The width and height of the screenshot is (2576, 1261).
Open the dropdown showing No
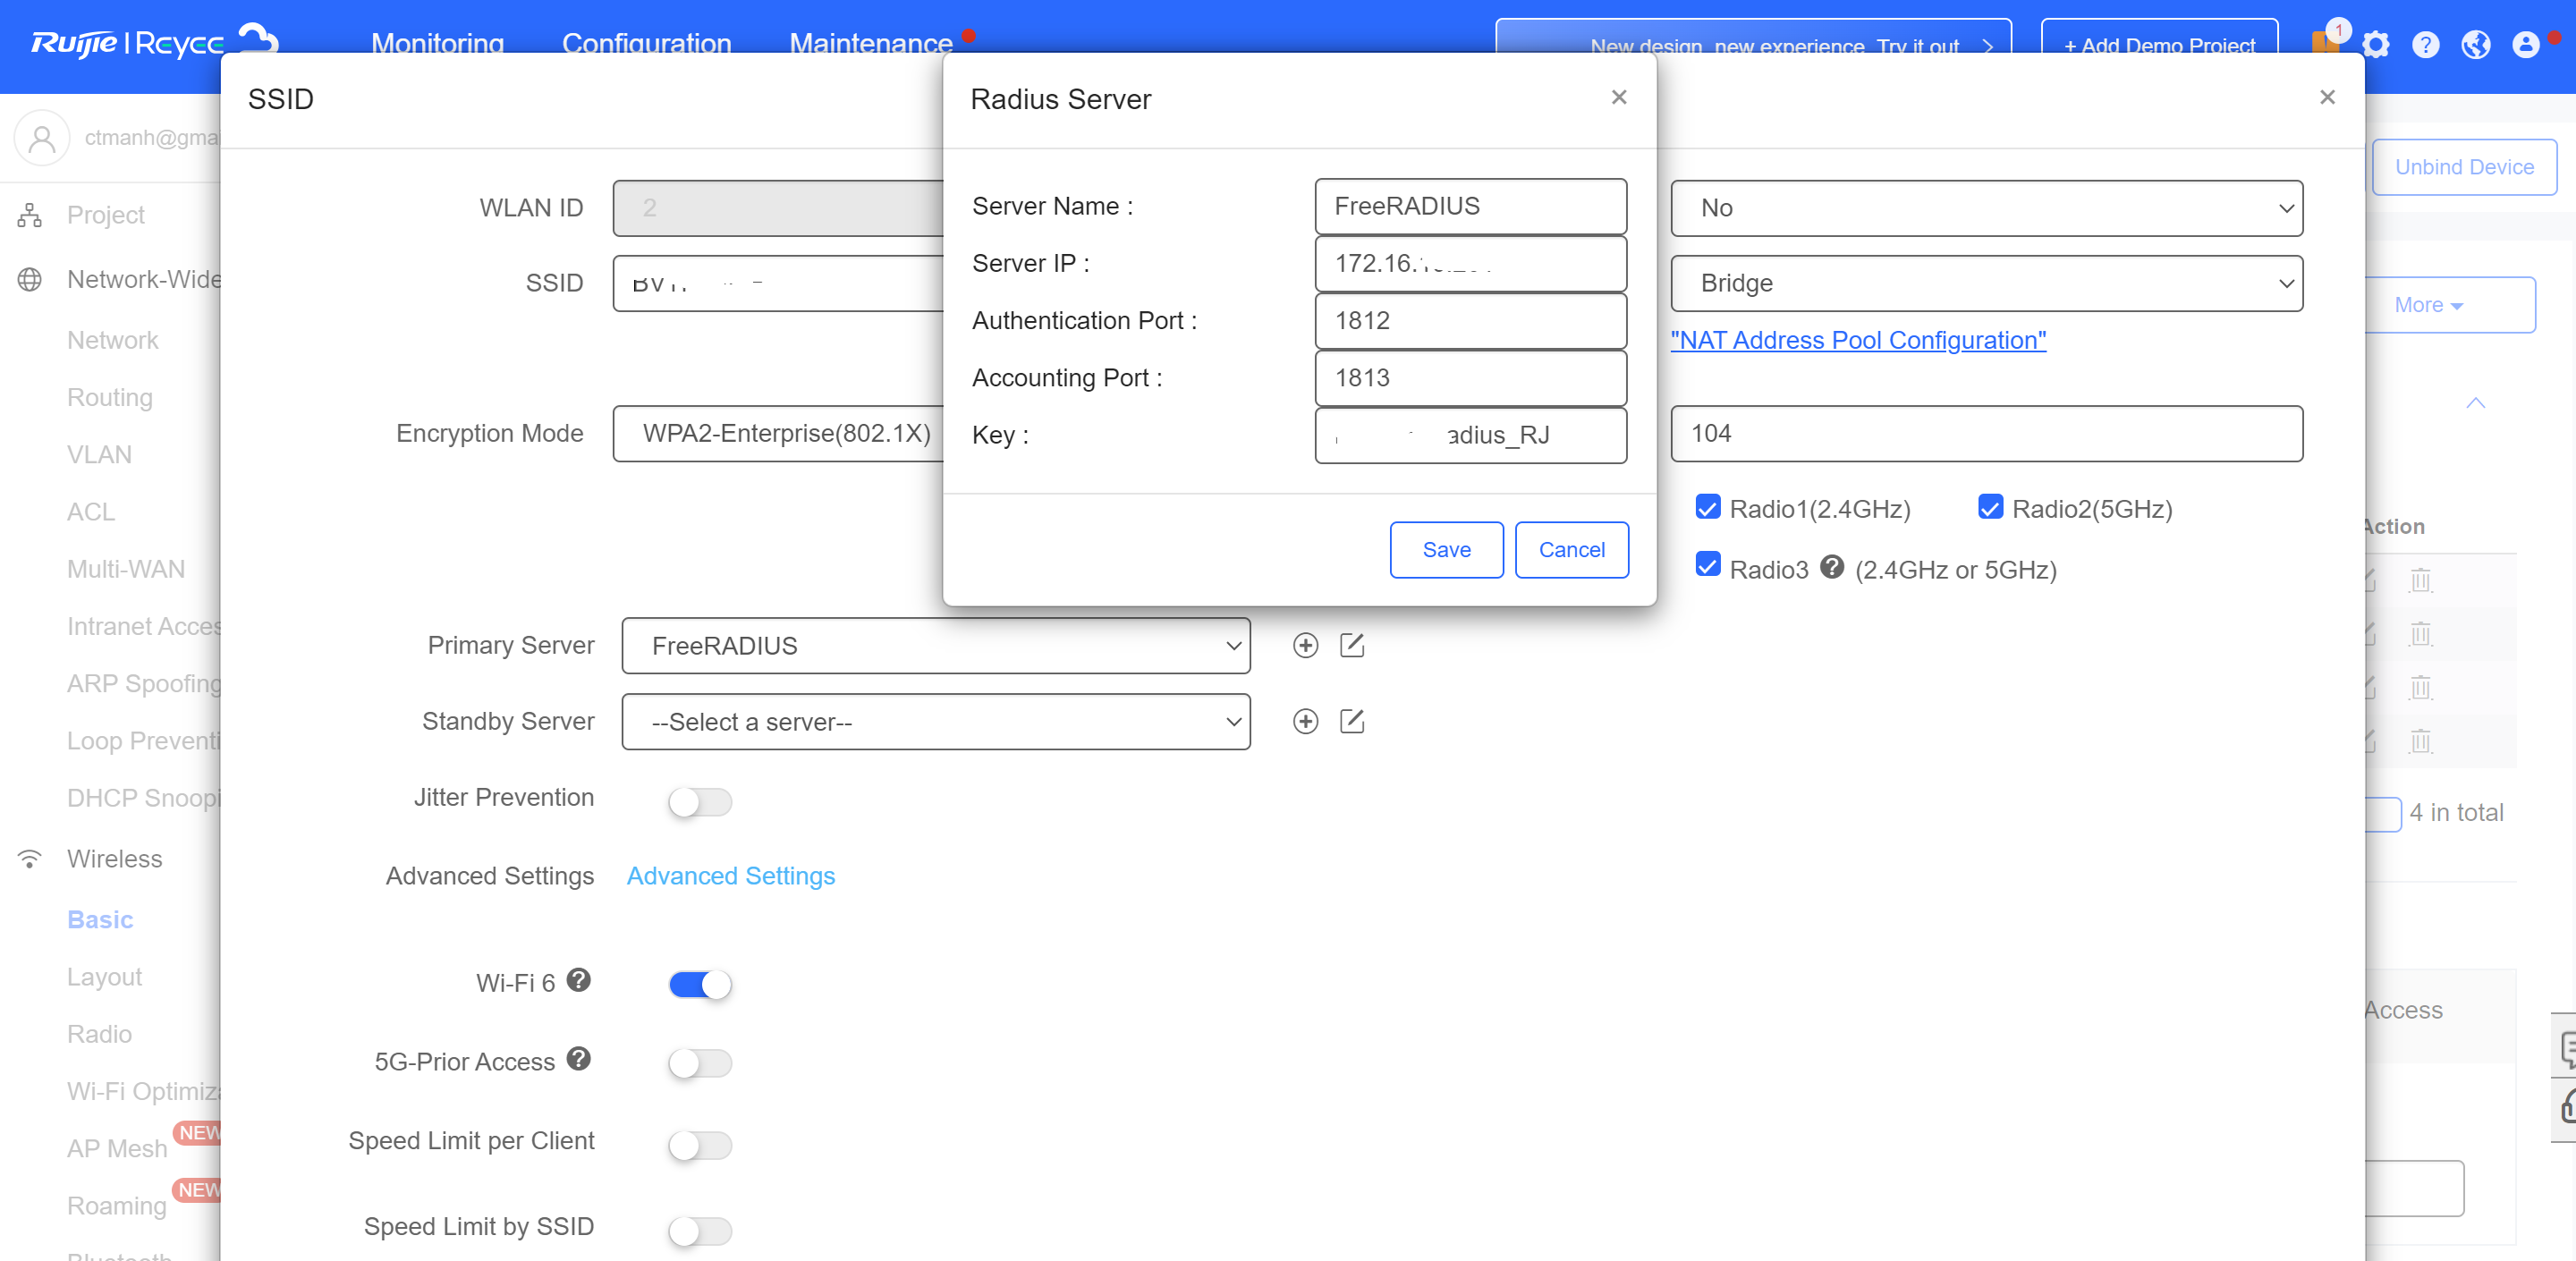1987,208
